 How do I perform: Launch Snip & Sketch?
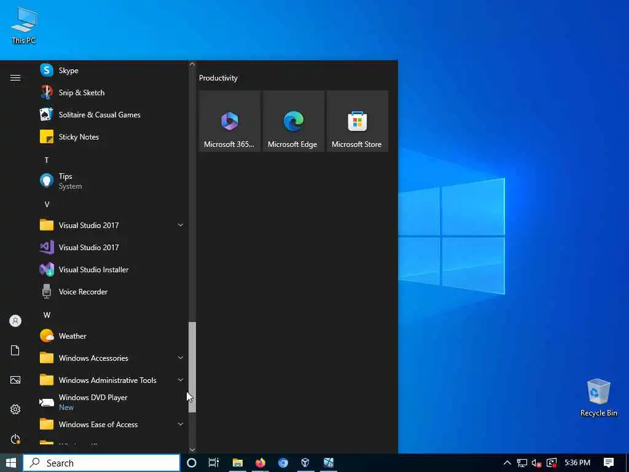(112, 93)
